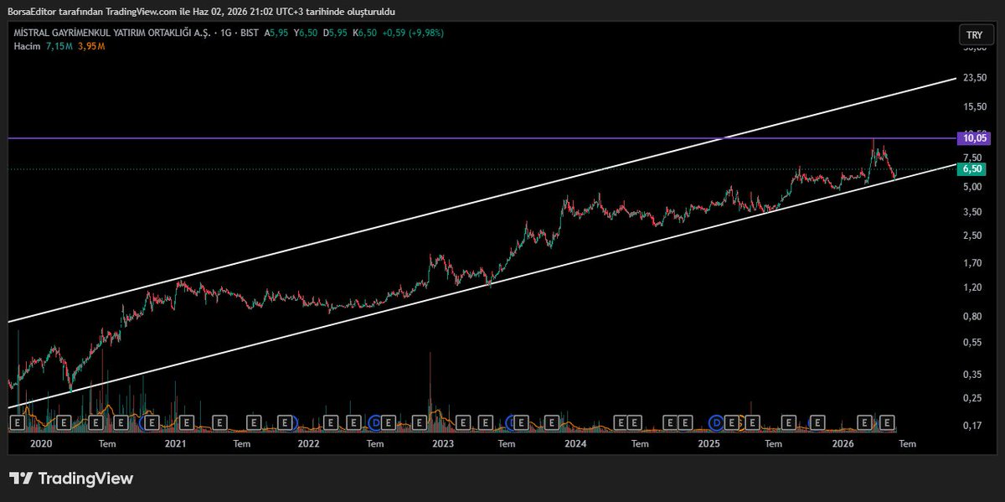
Task: Click the 5,00 price axis label
Action: point(971,187)
